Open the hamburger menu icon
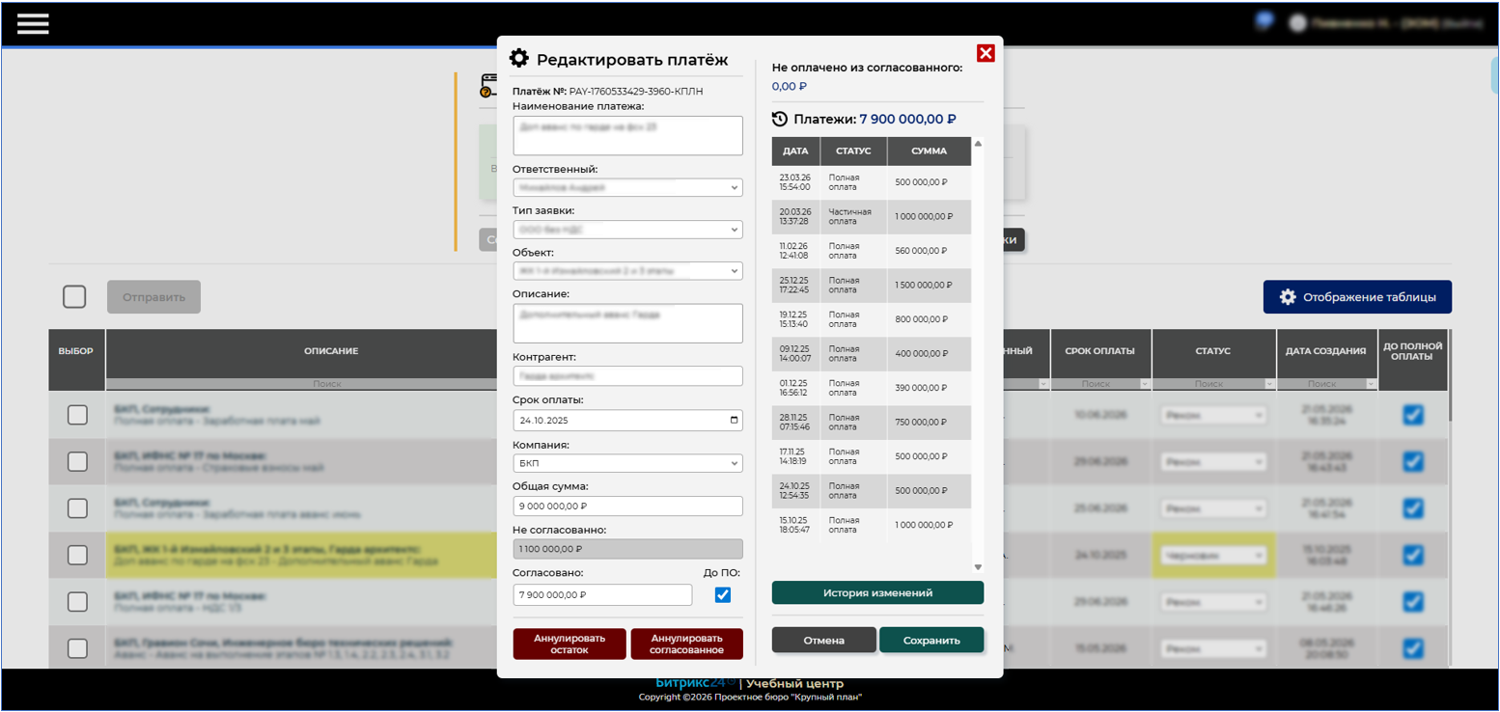 pyautogui.click(x=33, y=23)
